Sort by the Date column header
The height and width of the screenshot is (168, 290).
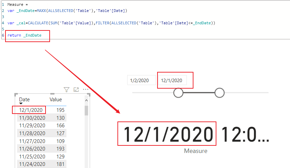[24, 100]
